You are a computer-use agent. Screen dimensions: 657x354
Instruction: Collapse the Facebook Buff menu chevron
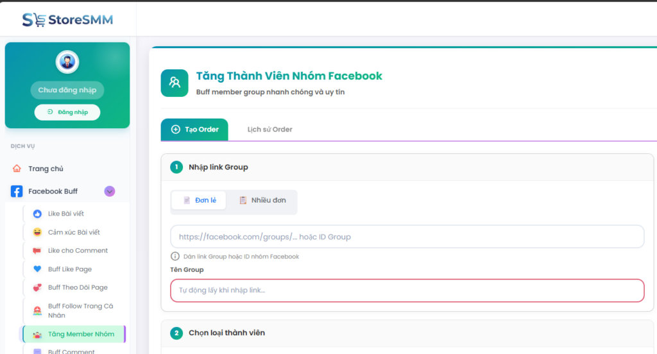pyautogui.click(x=110, y=191)
